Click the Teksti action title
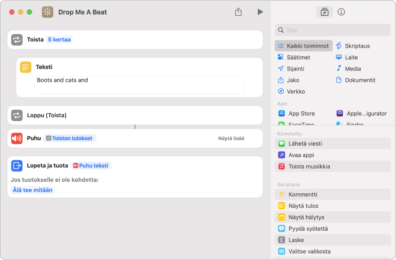Image resolution: width=396 pixels, height=260 pixels. (x=44, y=67)
